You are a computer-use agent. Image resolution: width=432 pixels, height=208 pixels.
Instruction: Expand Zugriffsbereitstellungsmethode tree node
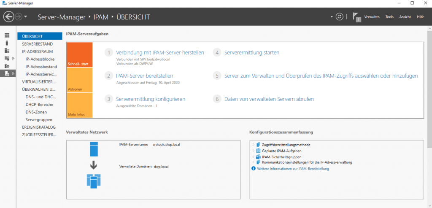point(254,144)
